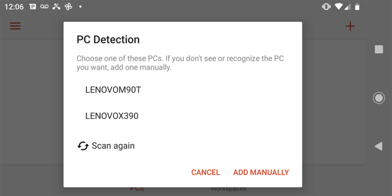This screenshot has height=196, width=392.
Task: Tap the voicemail status bar icon
Action: [44, 7]
